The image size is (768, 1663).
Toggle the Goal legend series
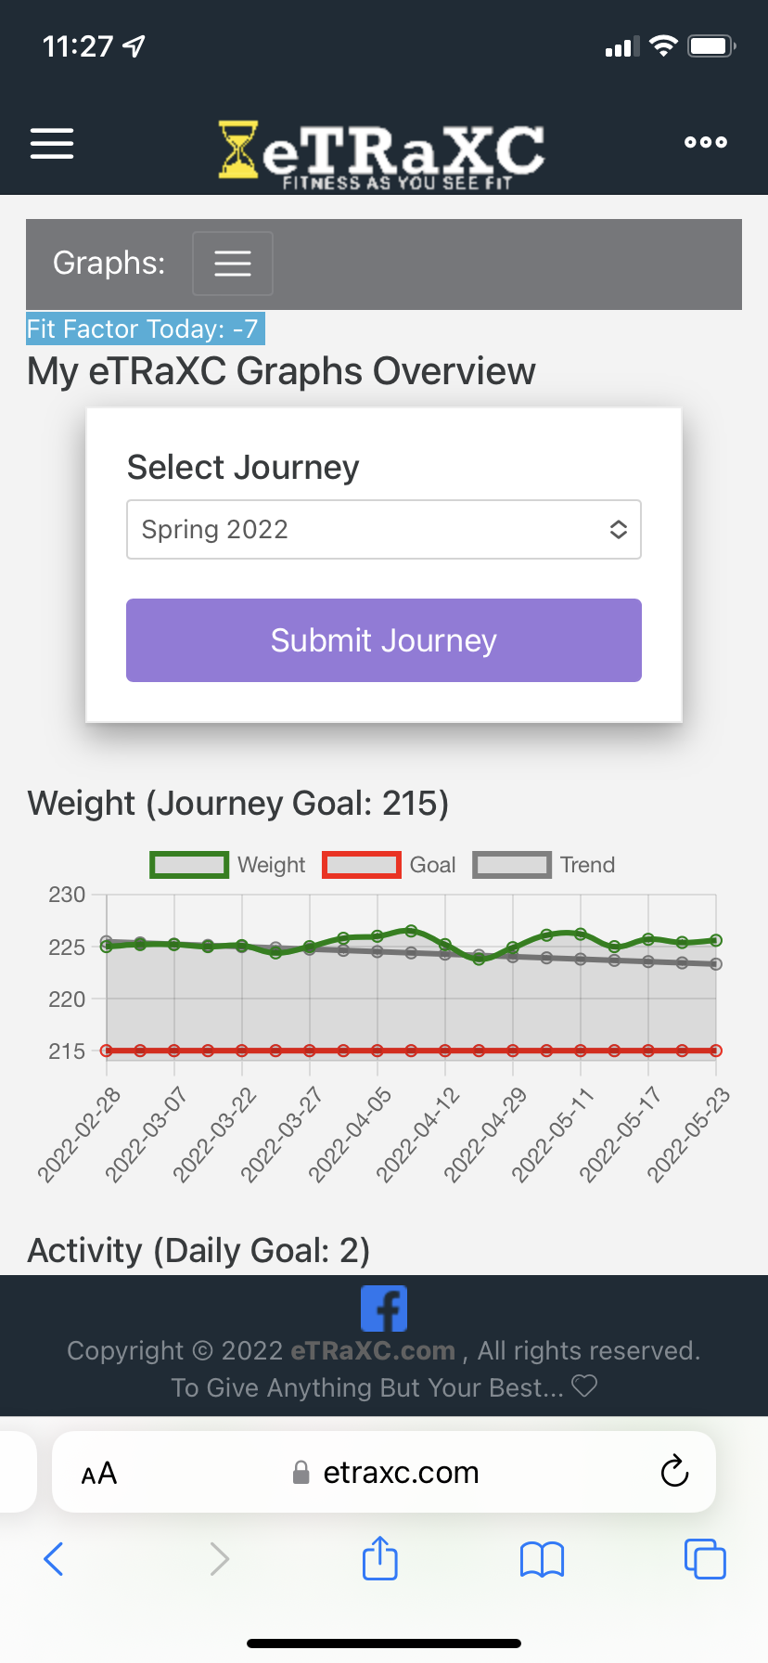(389, 865)
